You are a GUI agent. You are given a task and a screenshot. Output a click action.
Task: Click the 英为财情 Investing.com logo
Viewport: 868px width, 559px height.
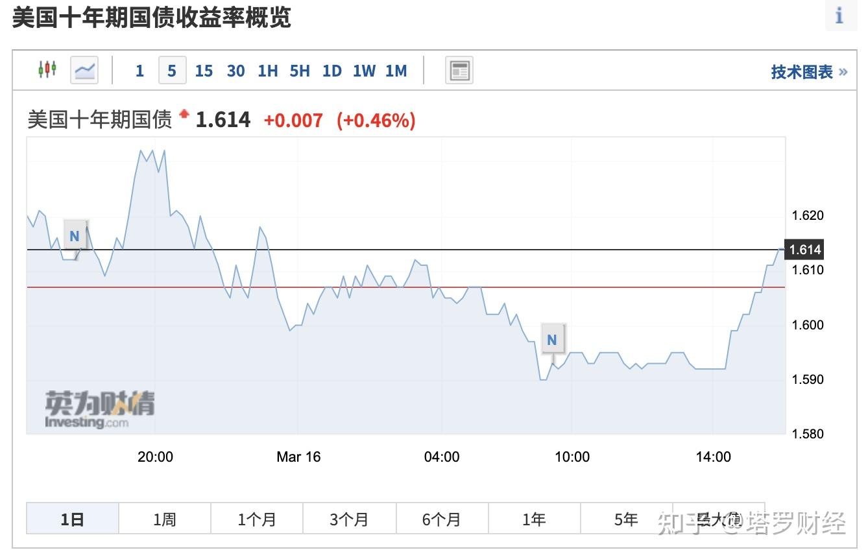pos(99,409)
